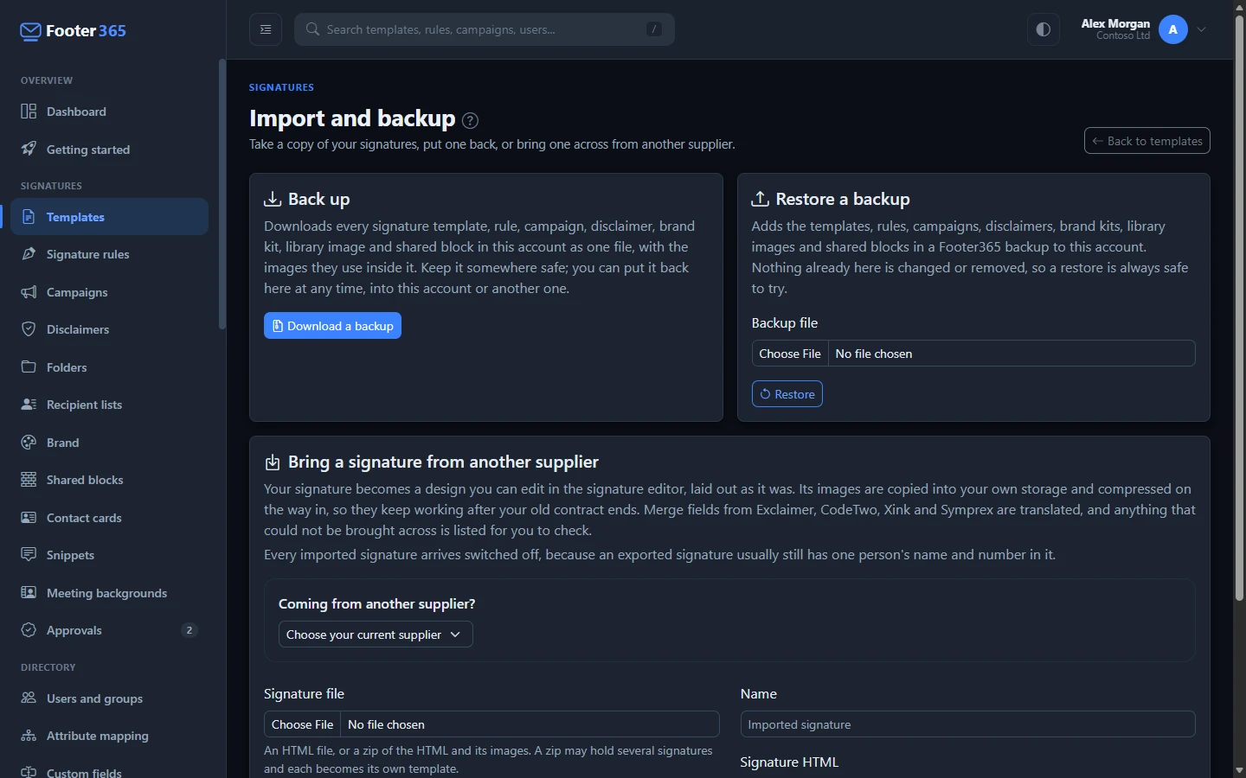
Task: Click the Templates document icon
Action: (29, 217)
